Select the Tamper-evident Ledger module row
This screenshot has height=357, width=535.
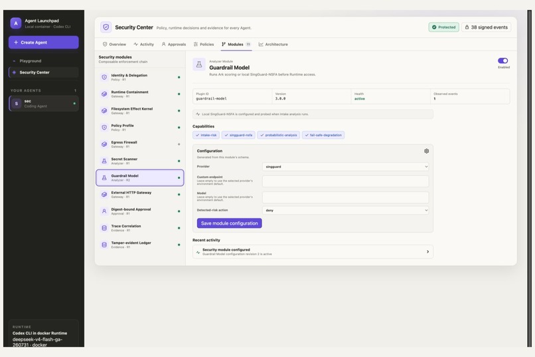pyautogui.click(x=140, y=245)
